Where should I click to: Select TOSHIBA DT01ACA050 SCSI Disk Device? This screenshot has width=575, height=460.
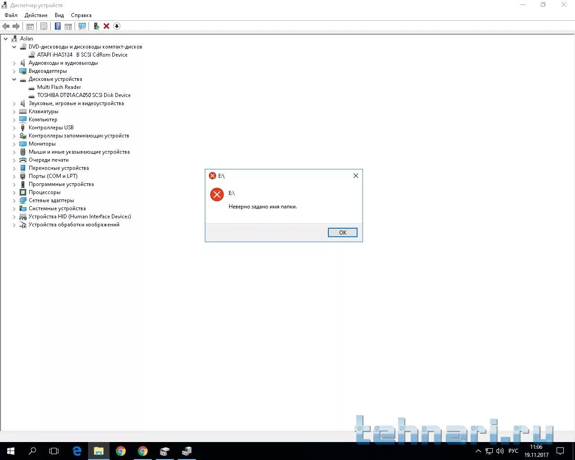[x=84, y=95]
